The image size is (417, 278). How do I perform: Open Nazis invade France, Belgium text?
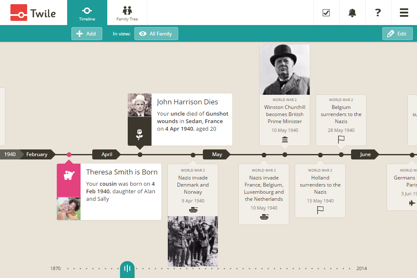coord(264,188)
